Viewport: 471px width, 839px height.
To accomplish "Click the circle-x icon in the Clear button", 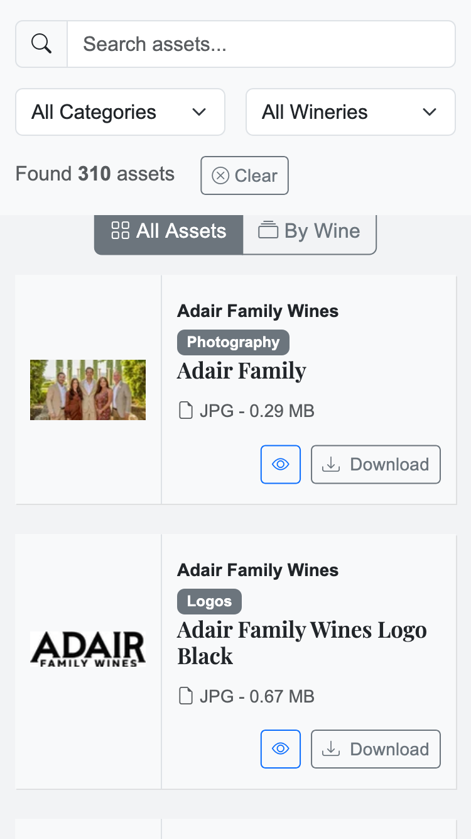I will click(221, 175).
